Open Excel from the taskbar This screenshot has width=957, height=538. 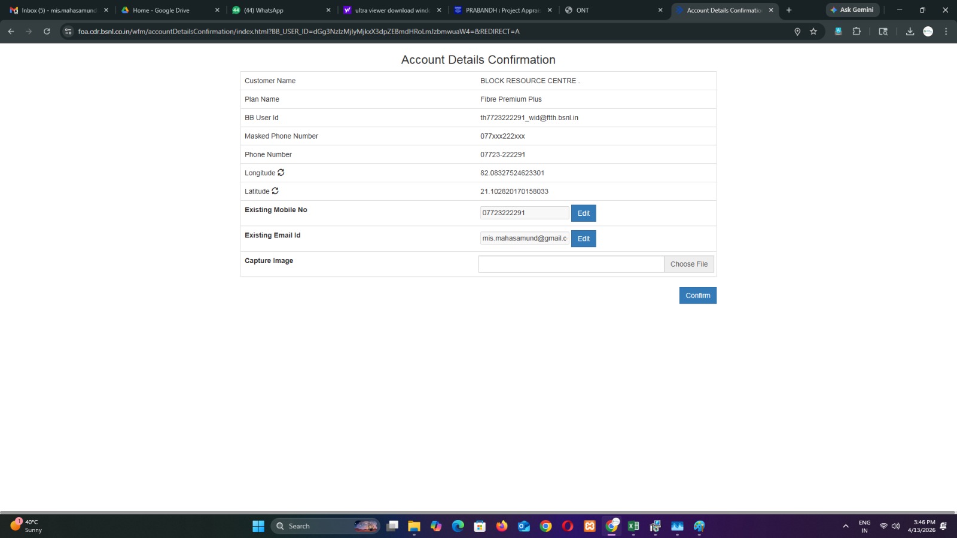tap(633, 526)
